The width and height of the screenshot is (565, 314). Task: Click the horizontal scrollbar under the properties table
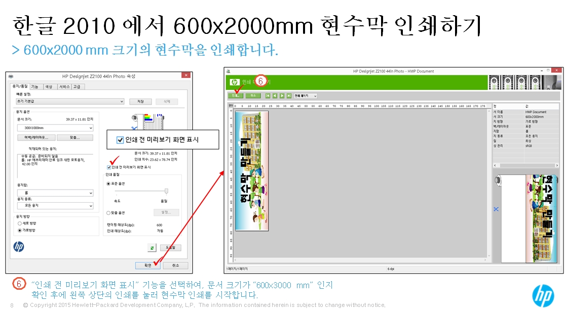pos(525,165)
